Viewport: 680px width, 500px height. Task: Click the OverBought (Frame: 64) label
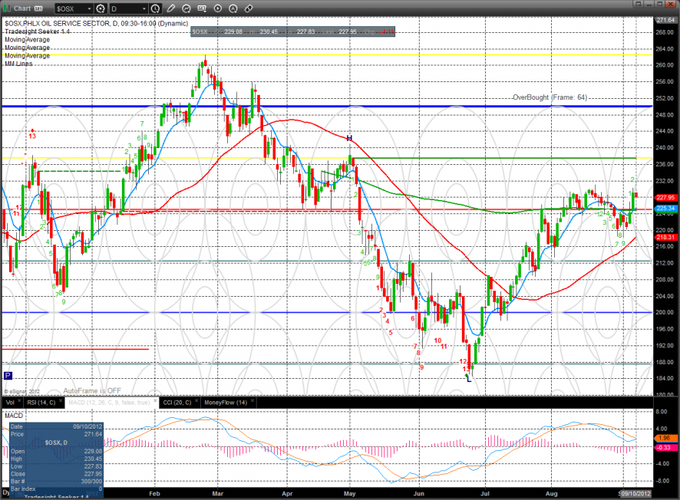[550, 97]
